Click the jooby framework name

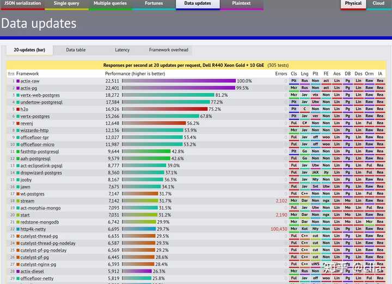point(26,180)
